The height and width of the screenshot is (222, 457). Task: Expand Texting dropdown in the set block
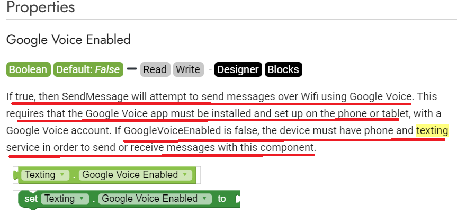pyautogui.click(x=82, y=199)
